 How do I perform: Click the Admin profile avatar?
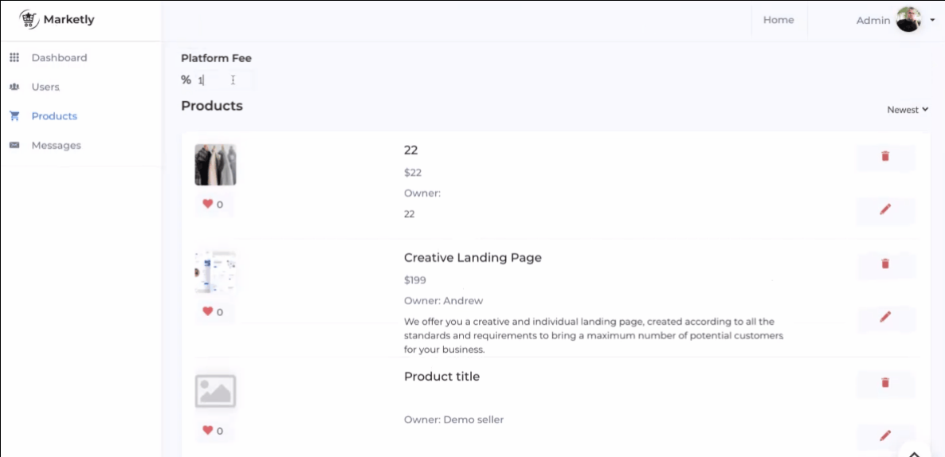point(908,20)
